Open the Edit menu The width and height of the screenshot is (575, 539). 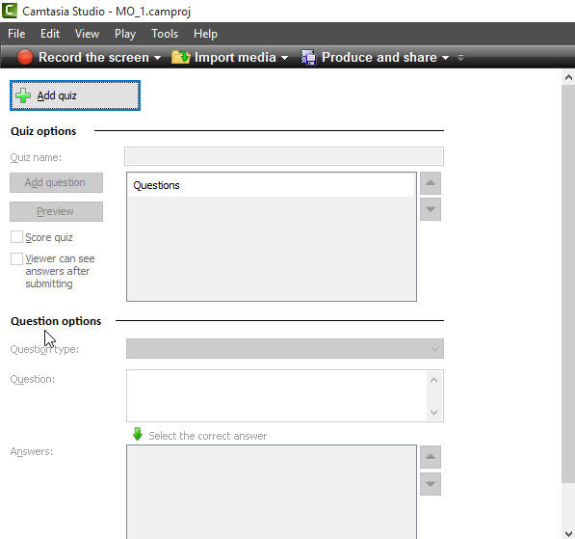[50, 34]
